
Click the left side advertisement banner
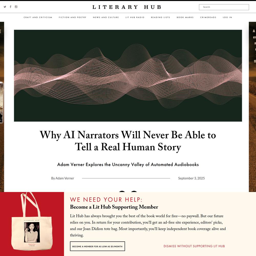(2, 107)
